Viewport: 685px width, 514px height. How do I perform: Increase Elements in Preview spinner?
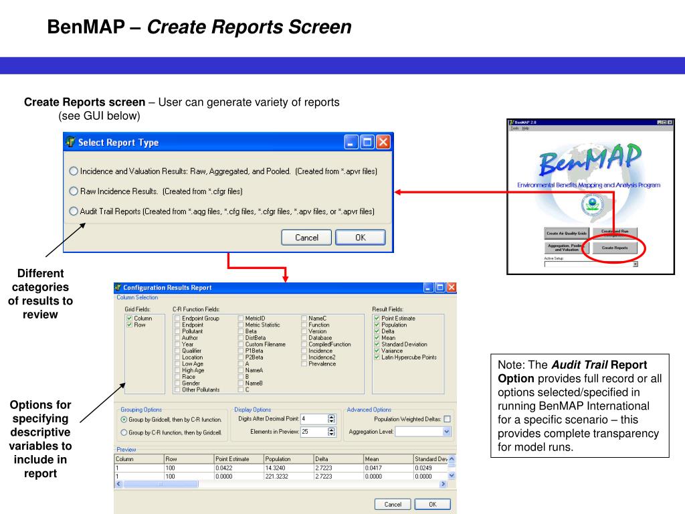[x=332, y=429]
